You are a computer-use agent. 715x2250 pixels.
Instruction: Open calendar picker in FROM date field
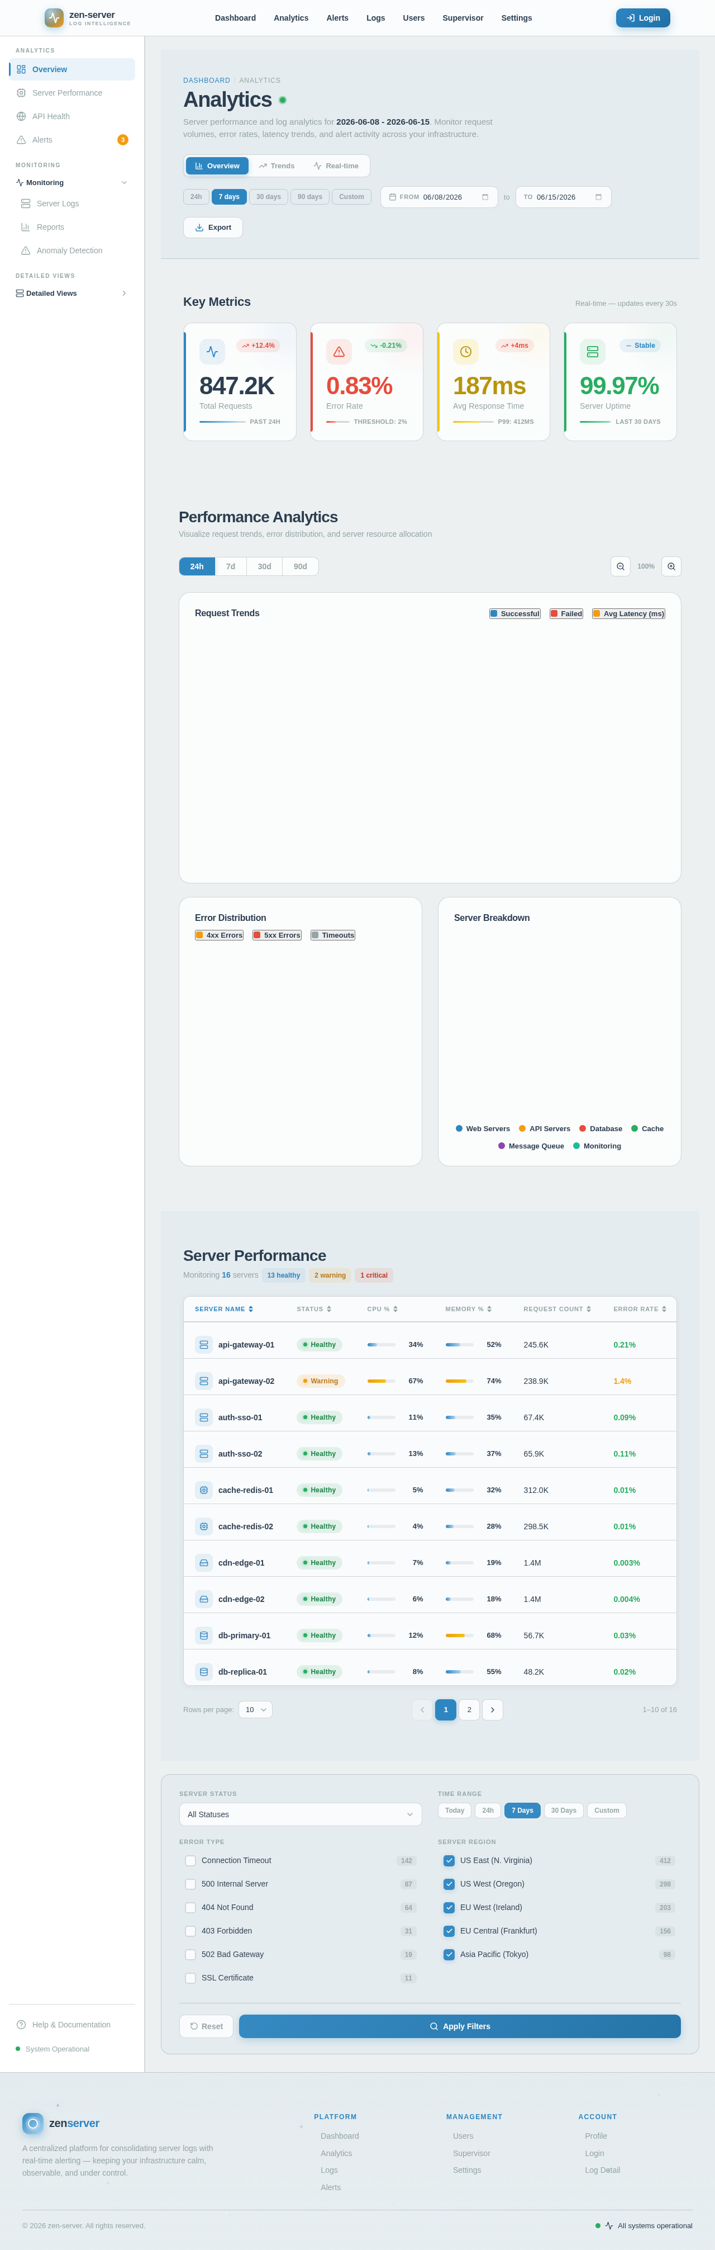[485, 197]
